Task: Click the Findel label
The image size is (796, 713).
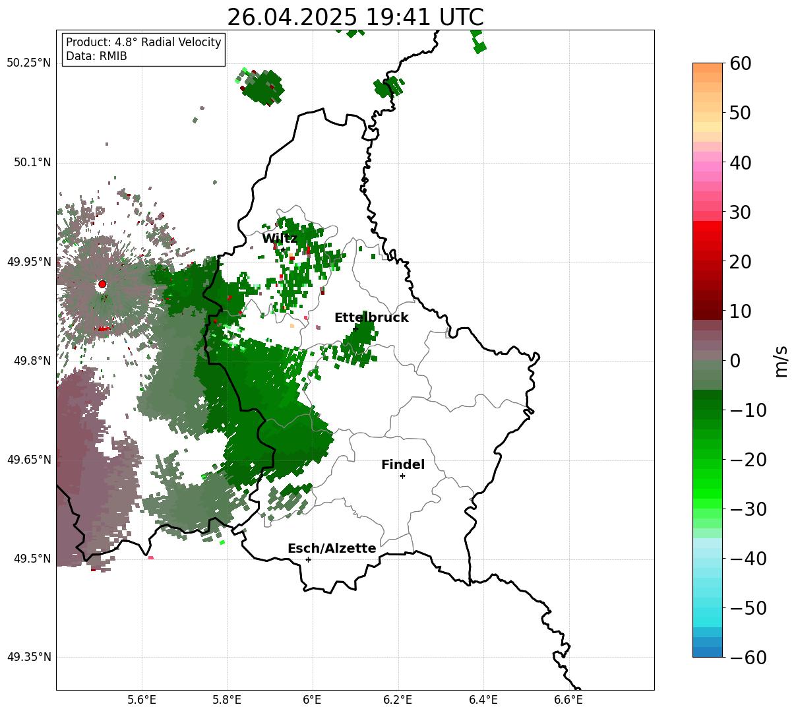Action: click(x=403, y=464)
